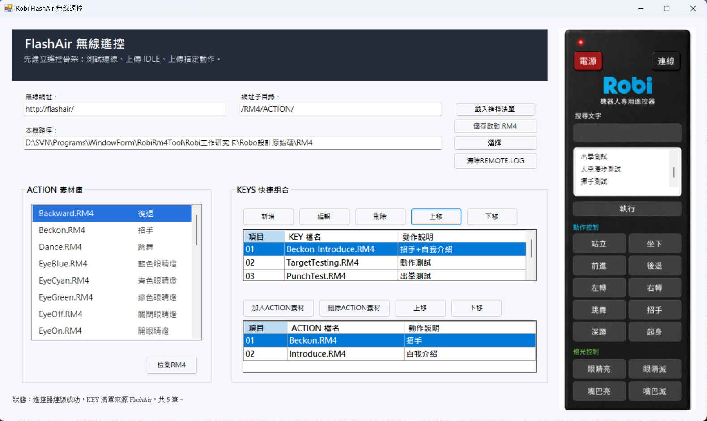Click the 刪除ACTION素材 button
The image size is (707, 421).
(x=354, y=308)
